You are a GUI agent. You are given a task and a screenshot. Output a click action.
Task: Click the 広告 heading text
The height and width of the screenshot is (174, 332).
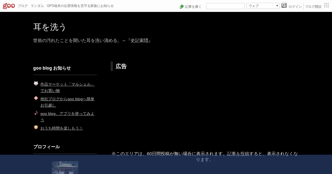pos(121,66)
